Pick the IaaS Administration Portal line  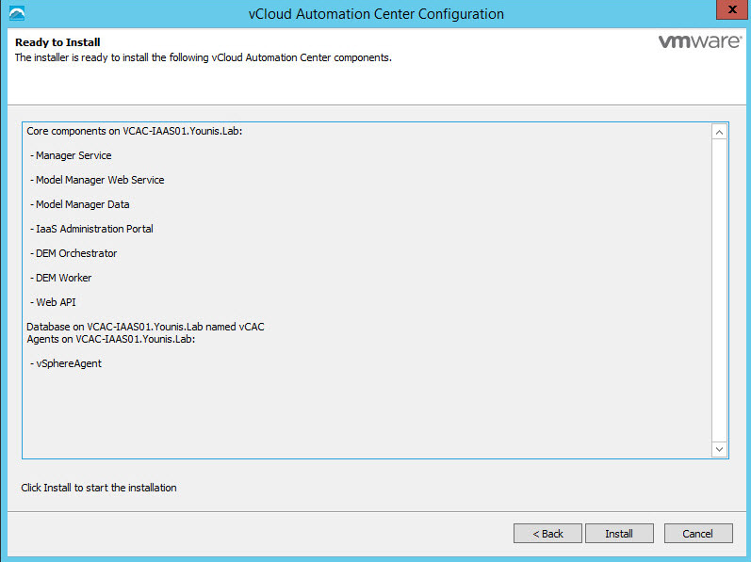[93, 229]
